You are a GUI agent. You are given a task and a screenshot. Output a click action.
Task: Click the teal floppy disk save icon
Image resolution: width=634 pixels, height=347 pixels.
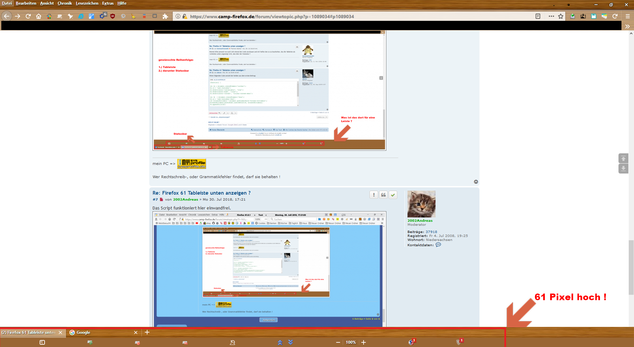[x=594, y=16]
